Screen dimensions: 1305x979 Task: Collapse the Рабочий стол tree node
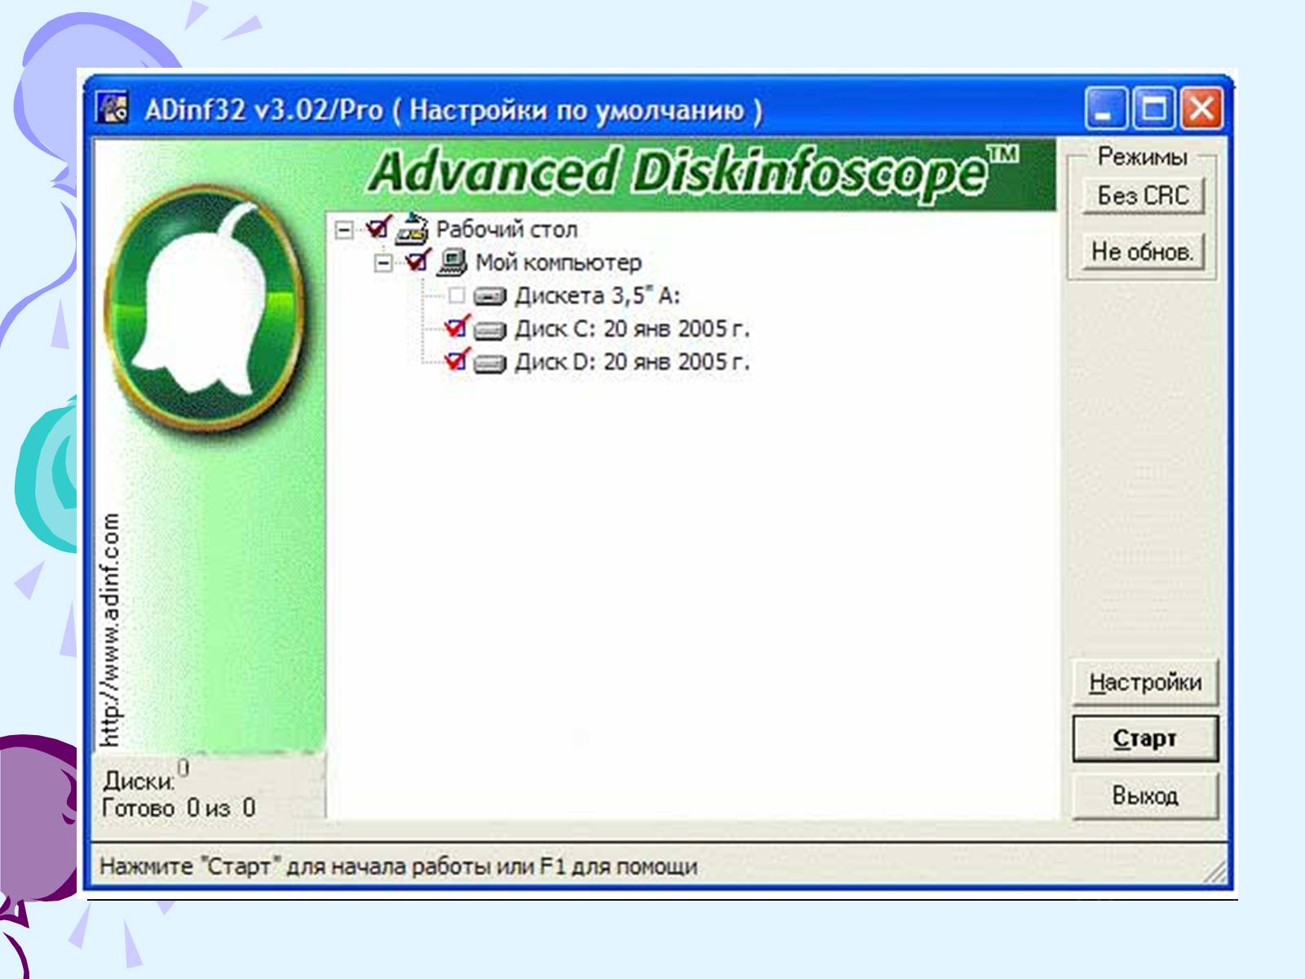point(344,230)
